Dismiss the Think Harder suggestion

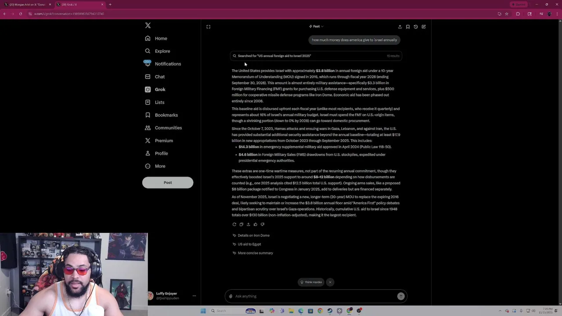pyautogui.click(x=330, y=282)
